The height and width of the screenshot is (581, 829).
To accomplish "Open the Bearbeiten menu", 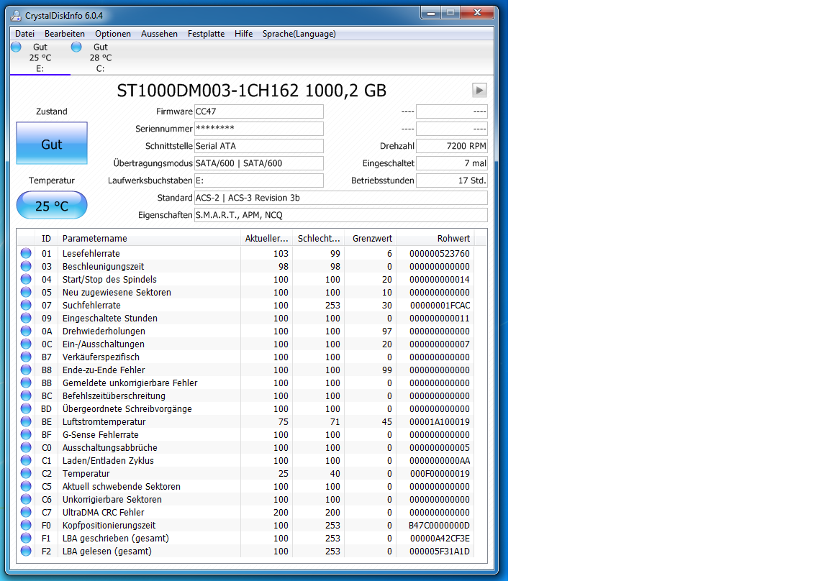I will (65, 34).
